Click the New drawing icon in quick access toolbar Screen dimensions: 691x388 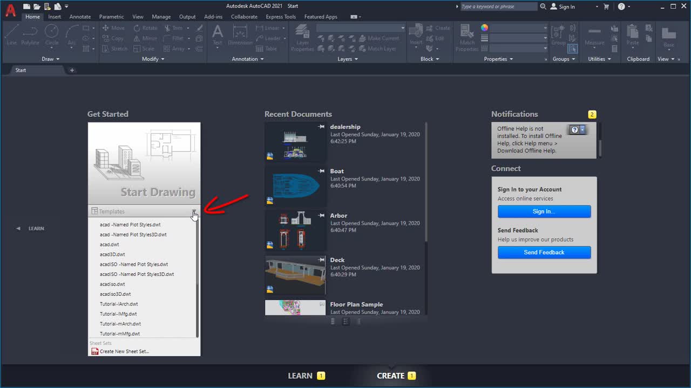[26, 6]
